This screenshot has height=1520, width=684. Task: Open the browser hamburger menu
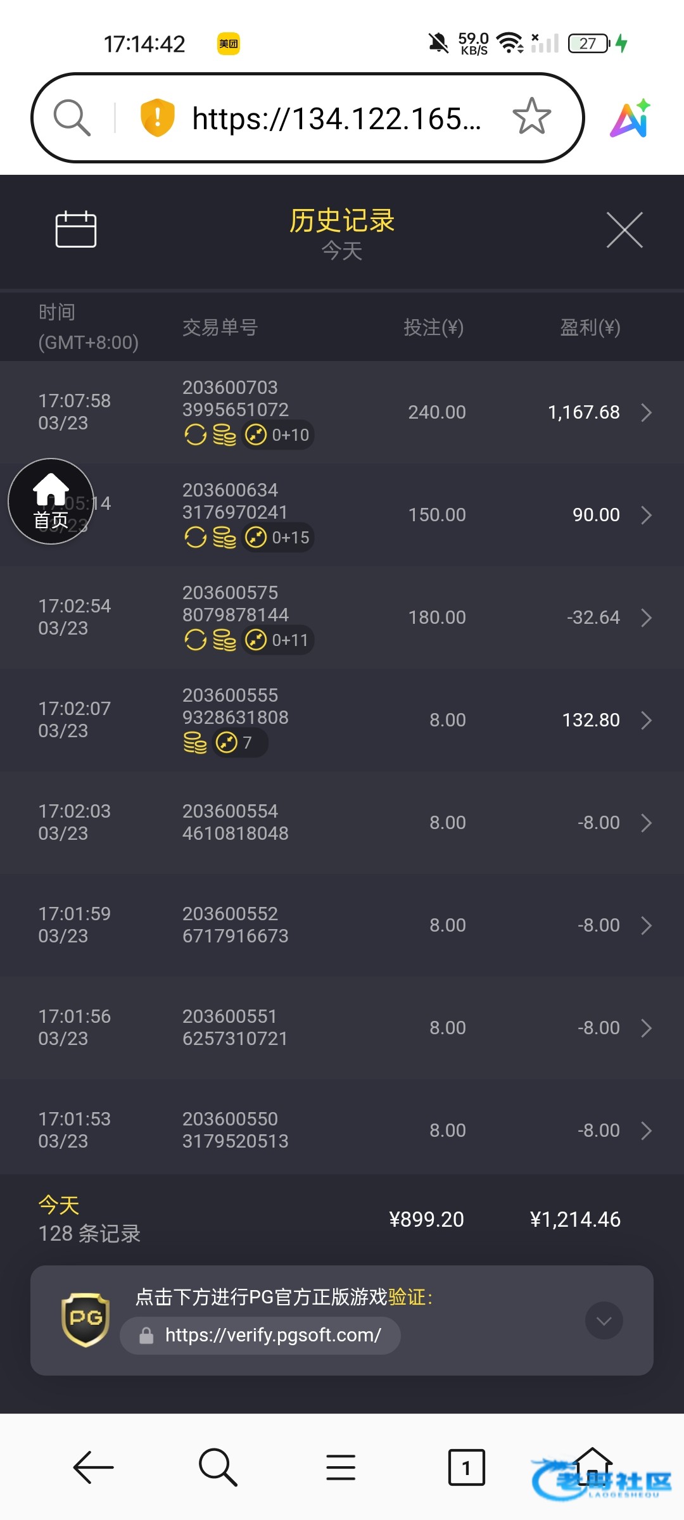(341, 1467)
